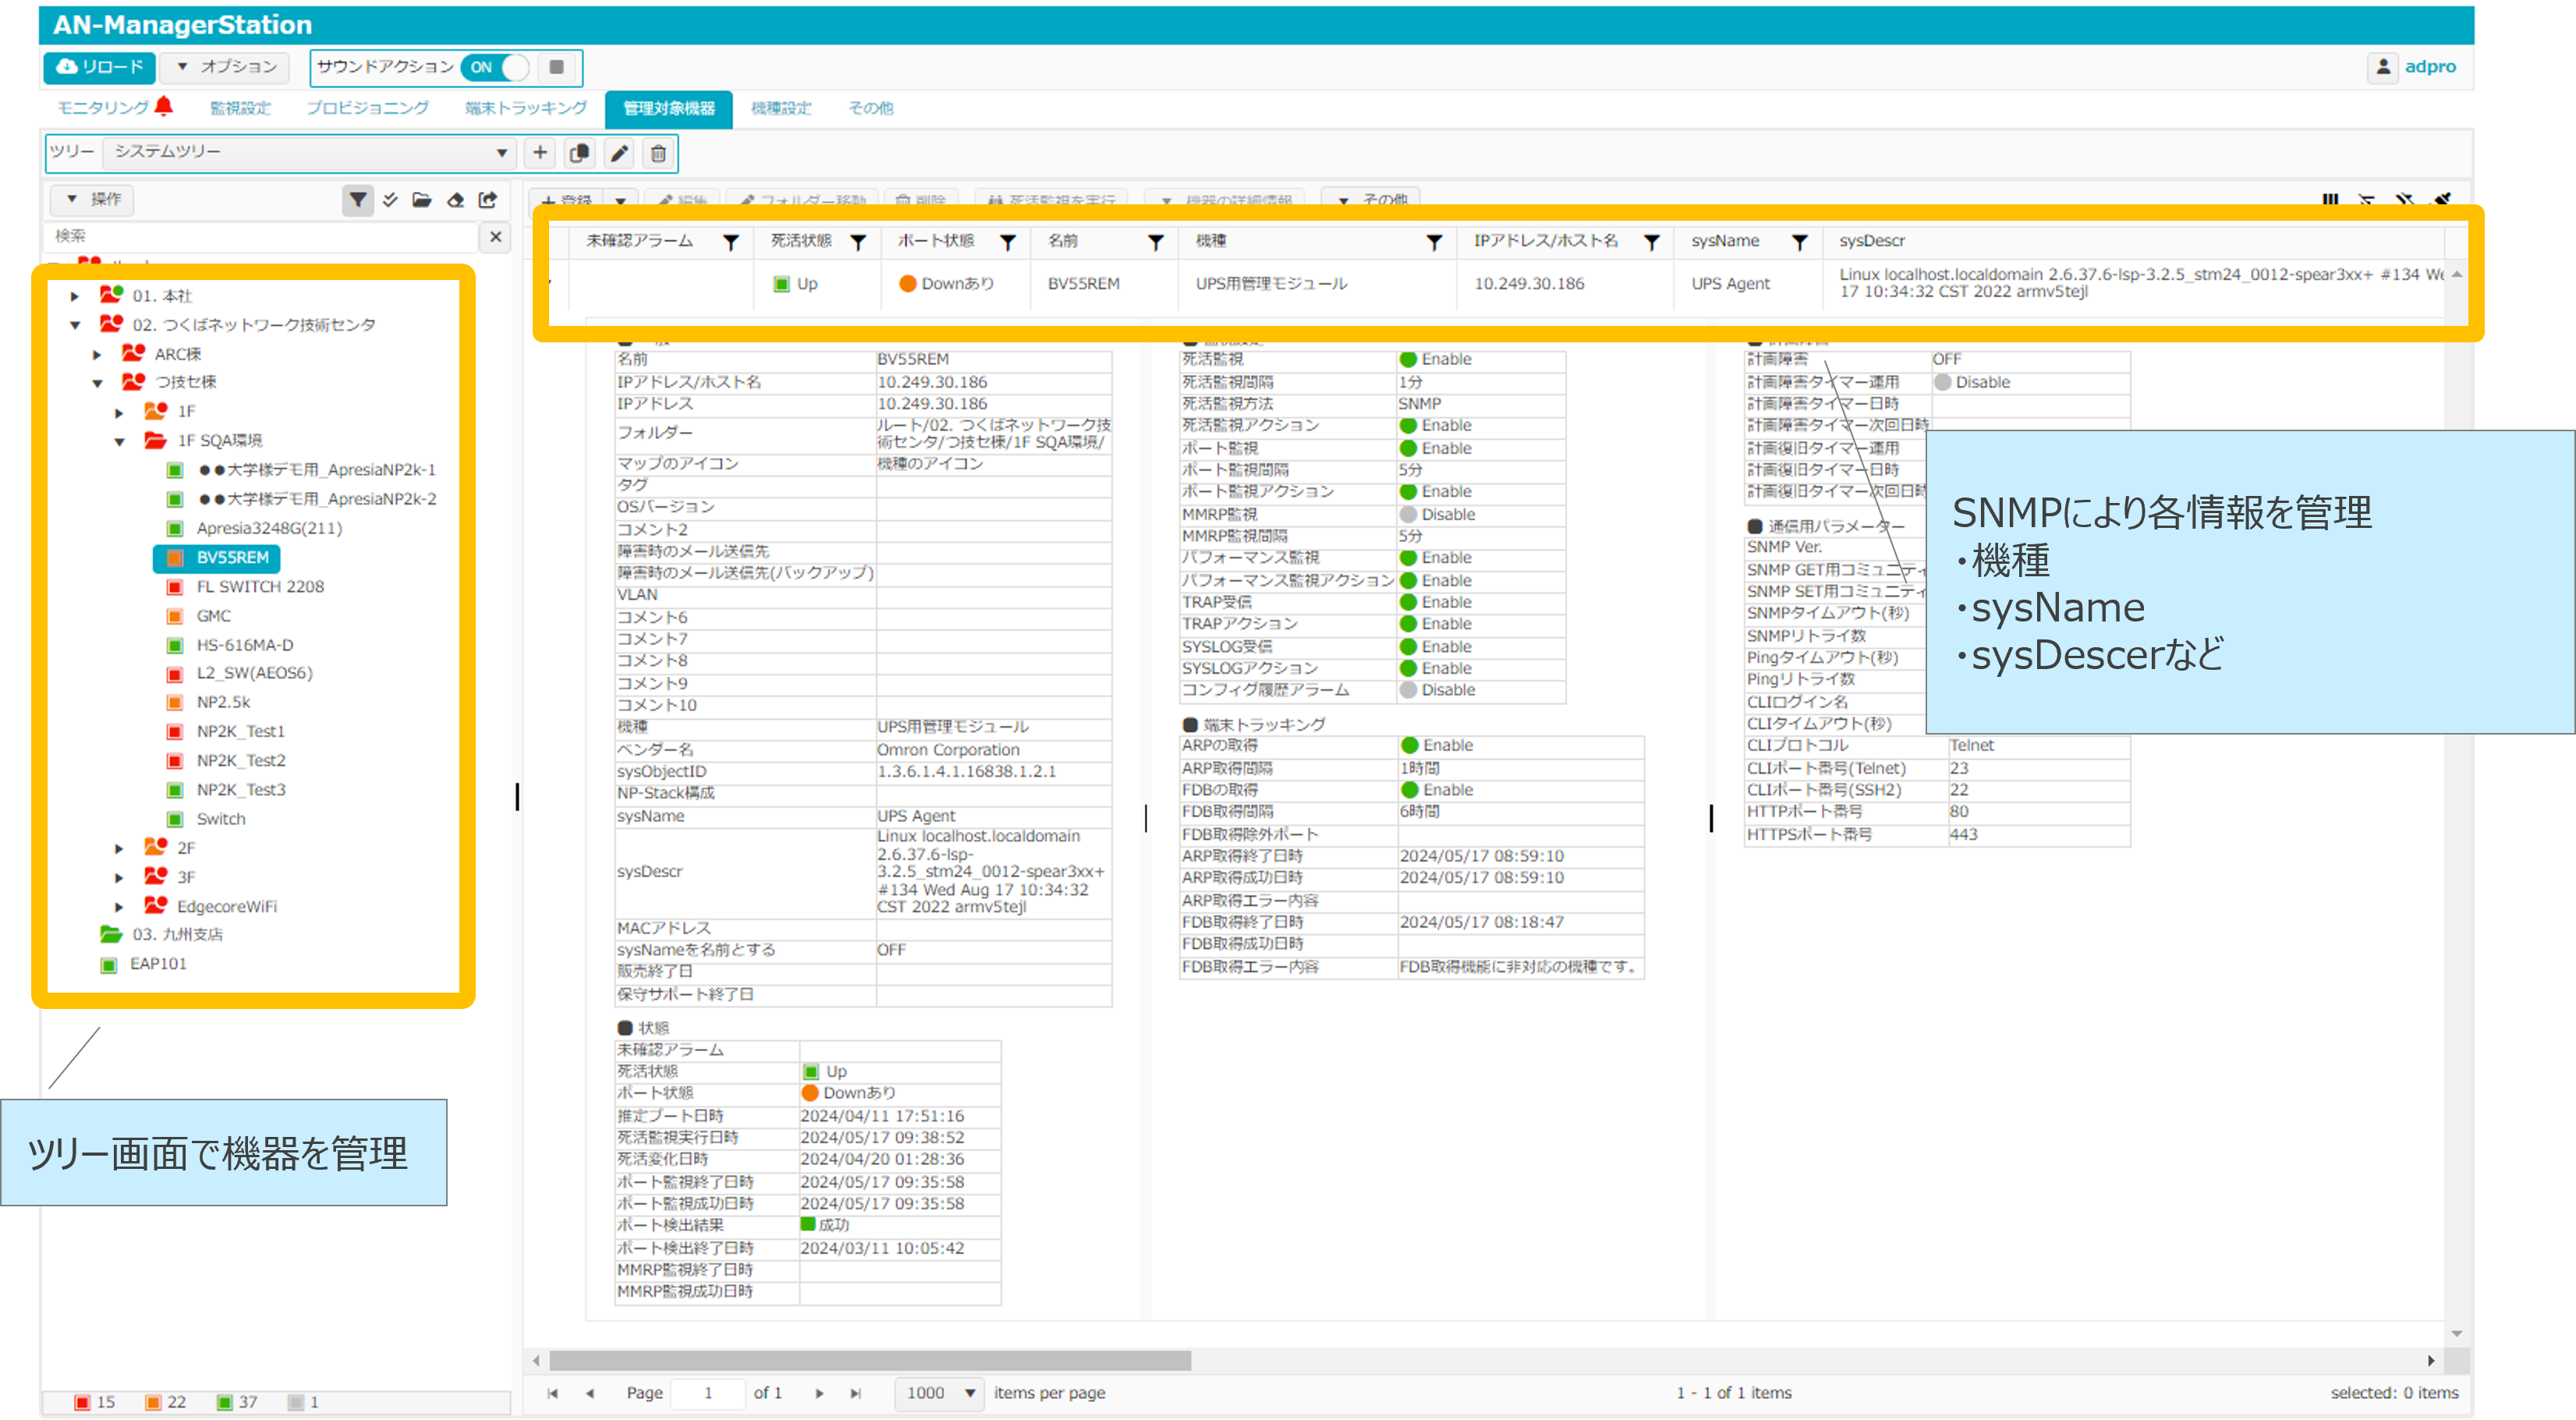Switch to the 監視設定 tab

click(240, 108)
